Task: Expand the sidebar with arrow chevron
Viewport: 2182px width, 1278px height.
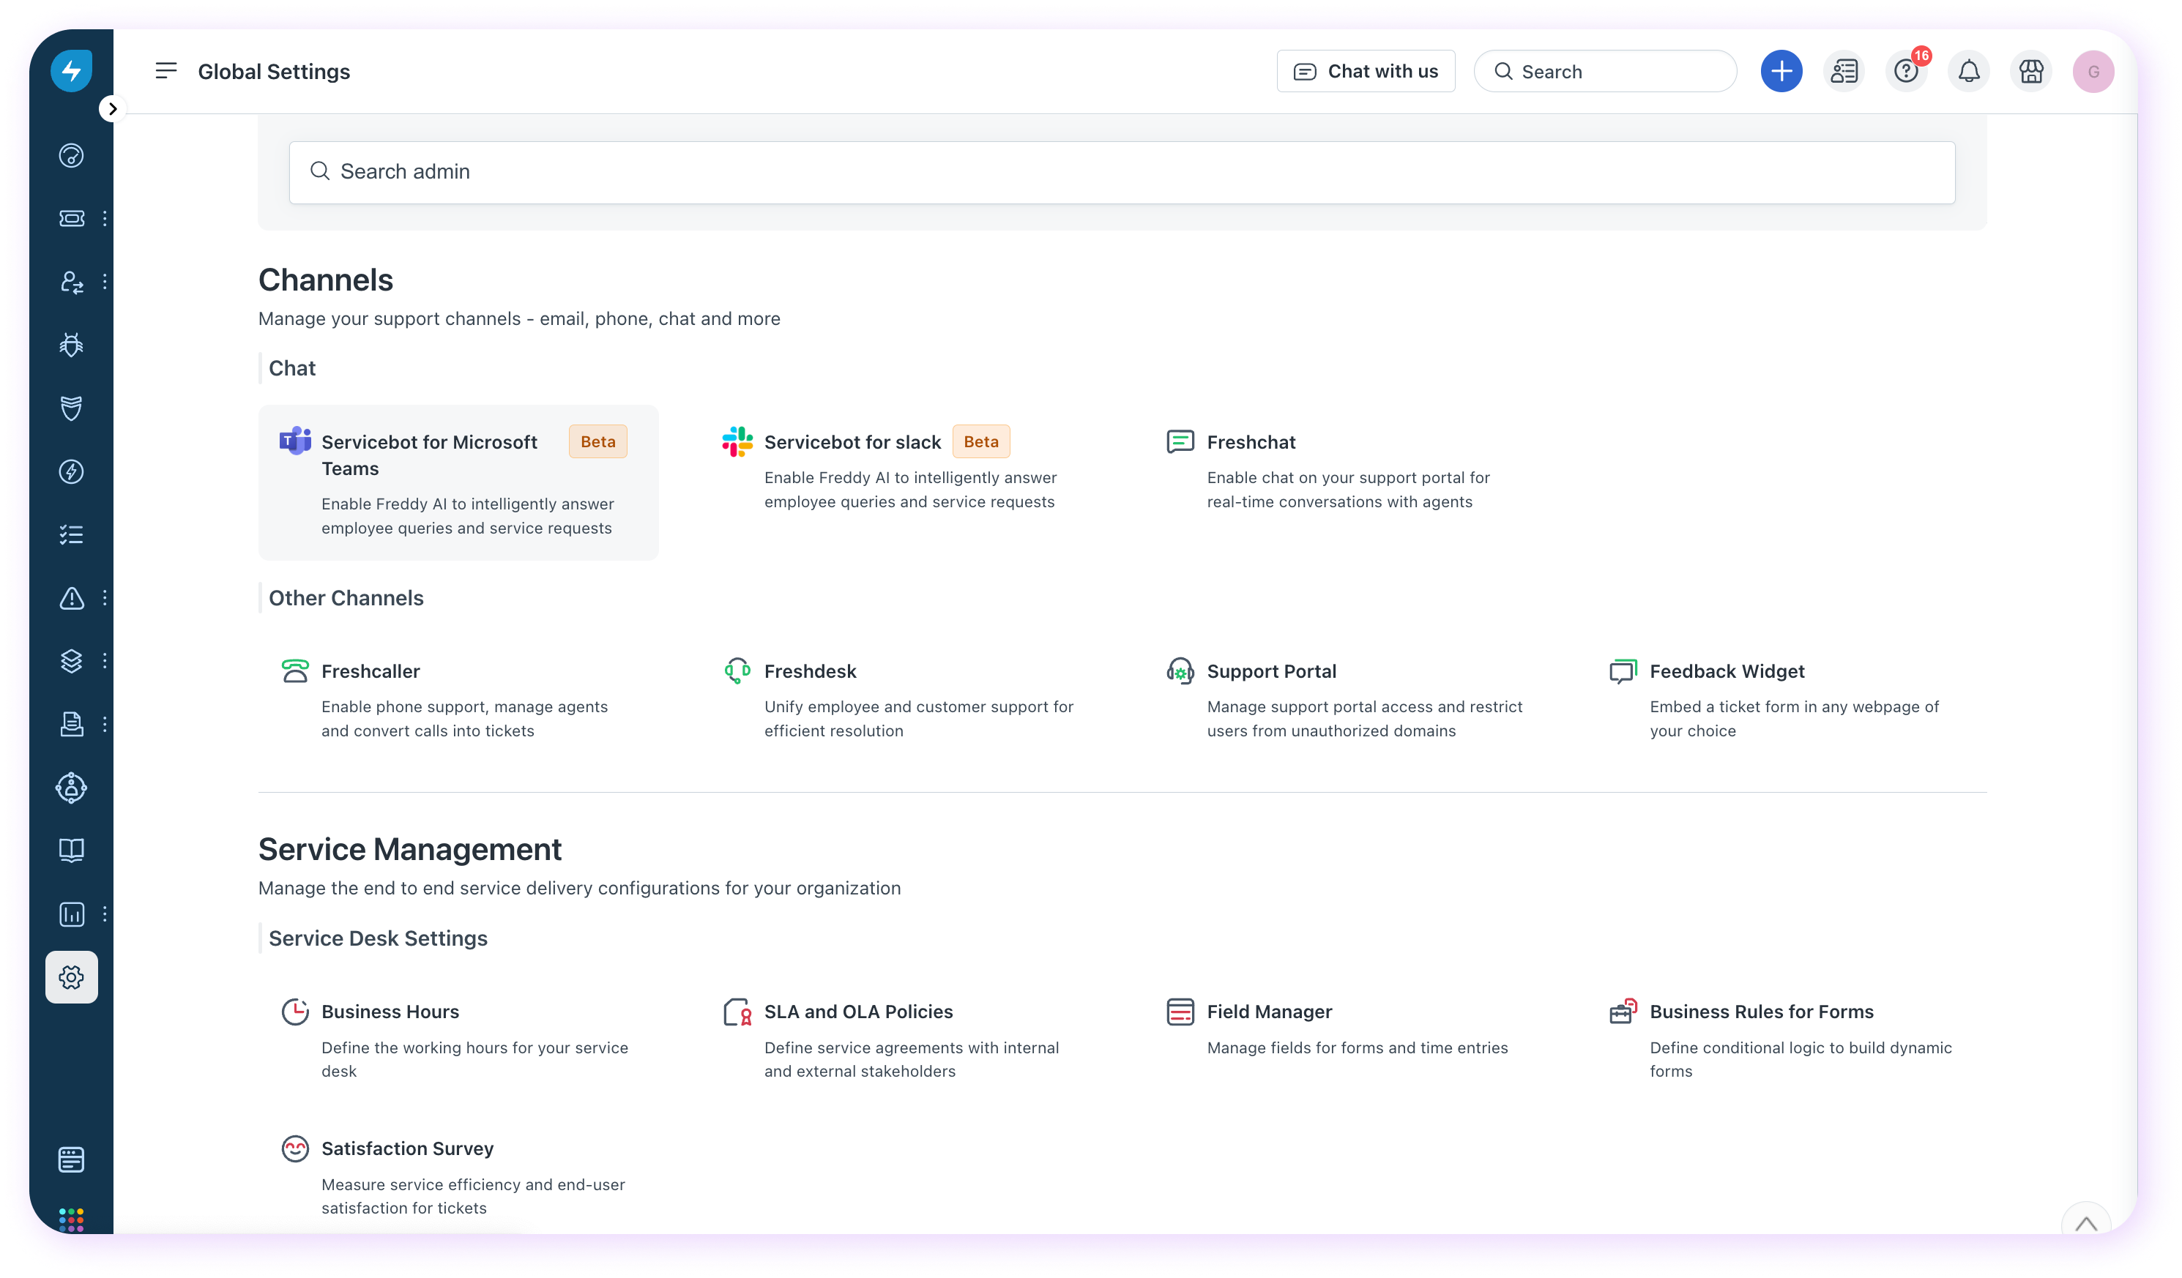Action: (x=112, y=109)
